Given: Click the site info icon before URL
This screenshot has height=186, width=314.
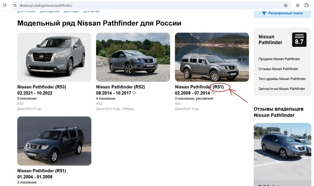Looking at the screenshot, I should tap(14, 5).
